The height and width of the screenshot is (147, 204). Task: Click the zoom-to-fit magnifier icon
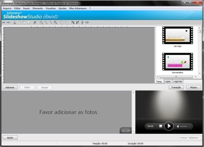coord(56,23)
